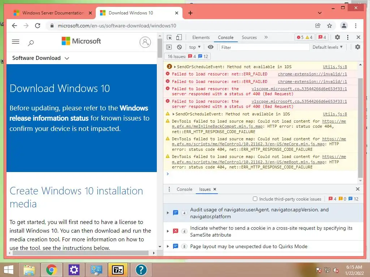370x277 pixels.
Task: Click the eye live expression icon
Action: point(211,47)
